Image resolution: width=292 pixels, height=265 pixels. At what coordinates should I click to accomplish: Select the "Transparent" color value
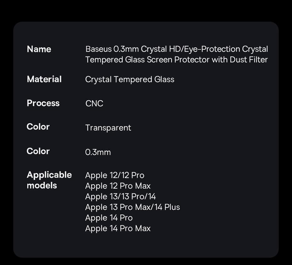[108, 128]
